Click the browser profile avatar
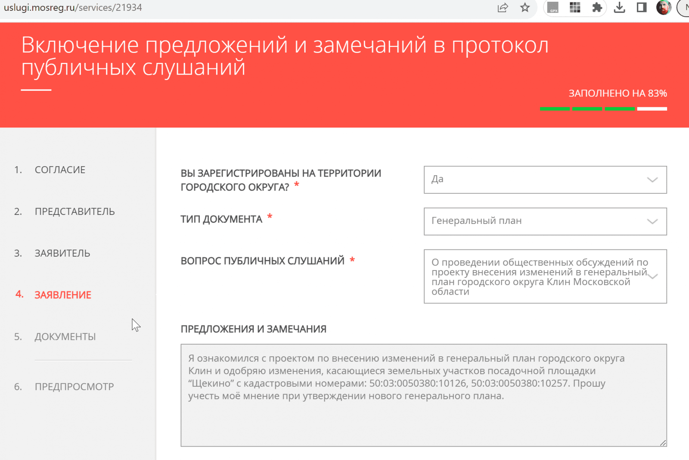The height and width of the screenshot is (460, 689). click(664, 7)
